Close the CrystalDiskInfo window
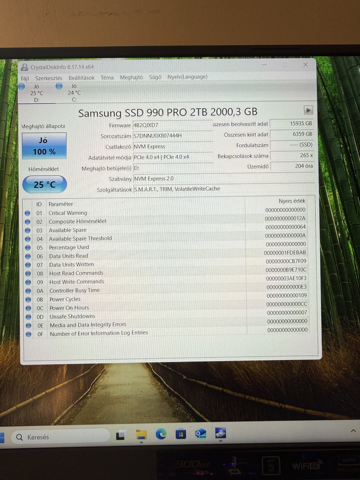Image resolution: width=360 pixels, height=480 pixels. (305, 65)
